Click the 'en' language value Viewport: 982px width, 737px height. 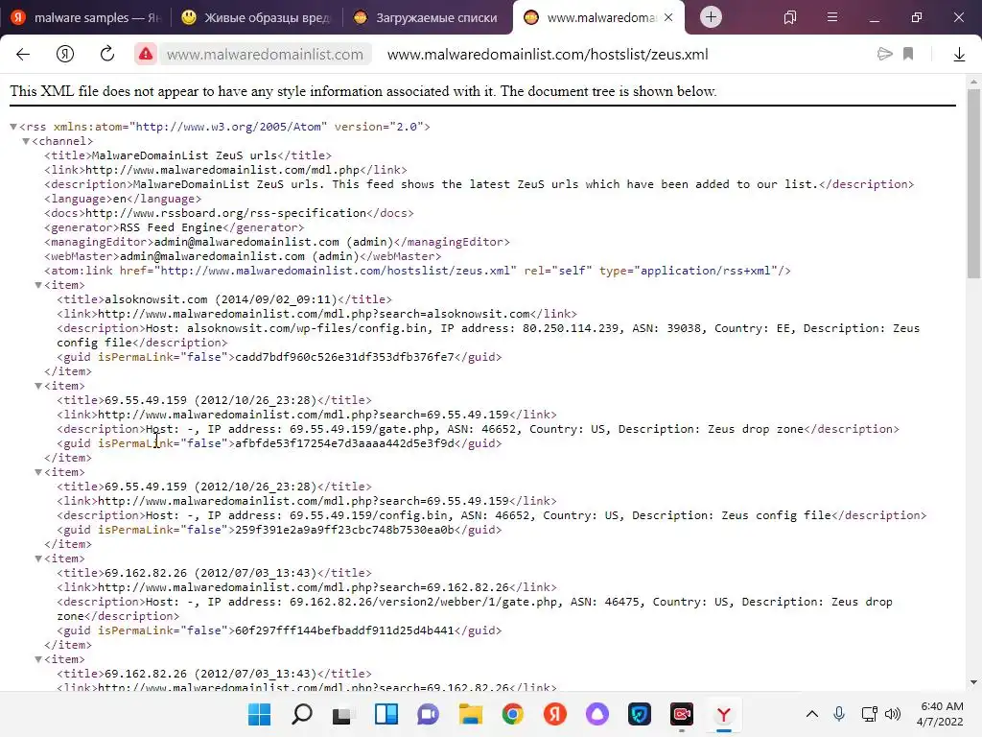pos(119,199)
